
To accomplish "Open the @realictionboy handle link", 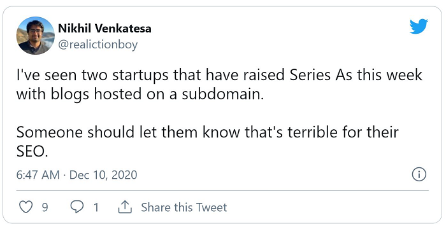I will click(98, 45).
